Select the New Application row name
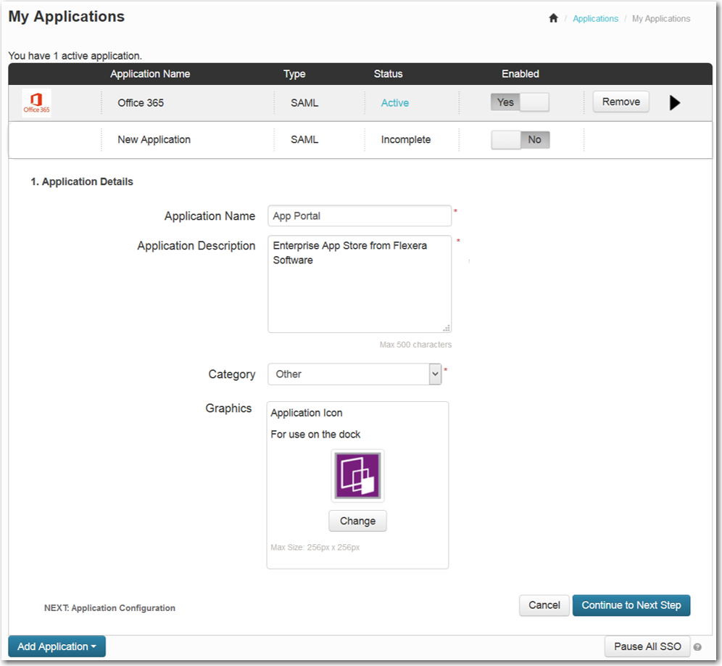722x666 pixels. [154, 140]
